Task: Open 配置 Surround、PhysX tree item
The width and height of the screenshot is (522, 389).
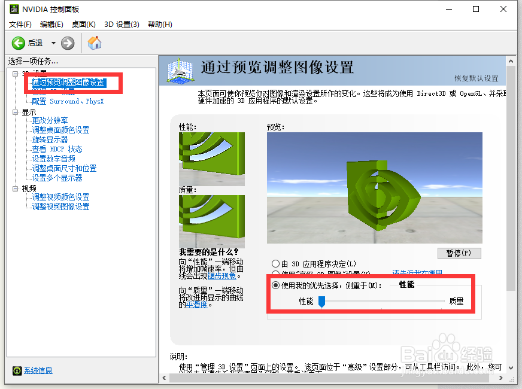Action: (68, 101)
